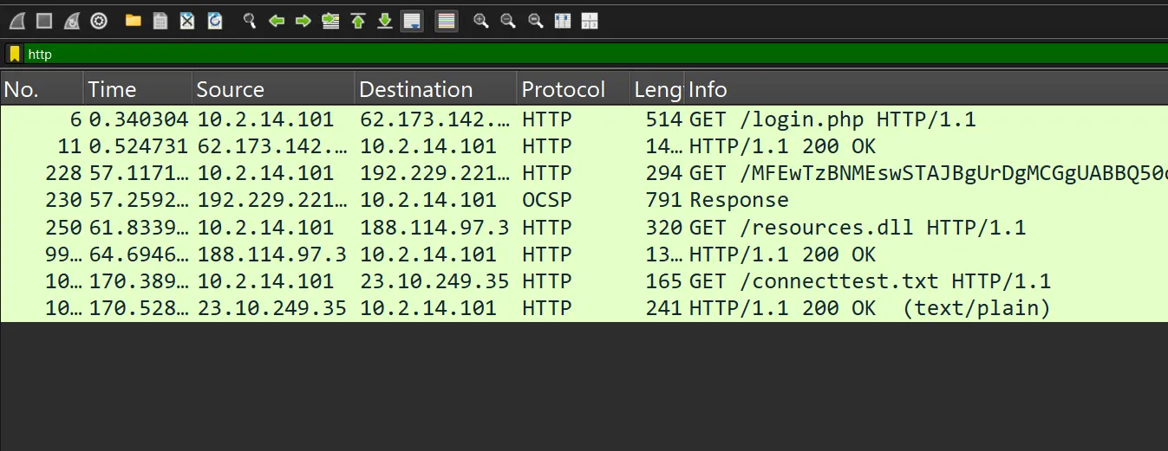Open the display filter bookmarks
This screenshot has width=1168, height=451.
click(x=15, y=55)
